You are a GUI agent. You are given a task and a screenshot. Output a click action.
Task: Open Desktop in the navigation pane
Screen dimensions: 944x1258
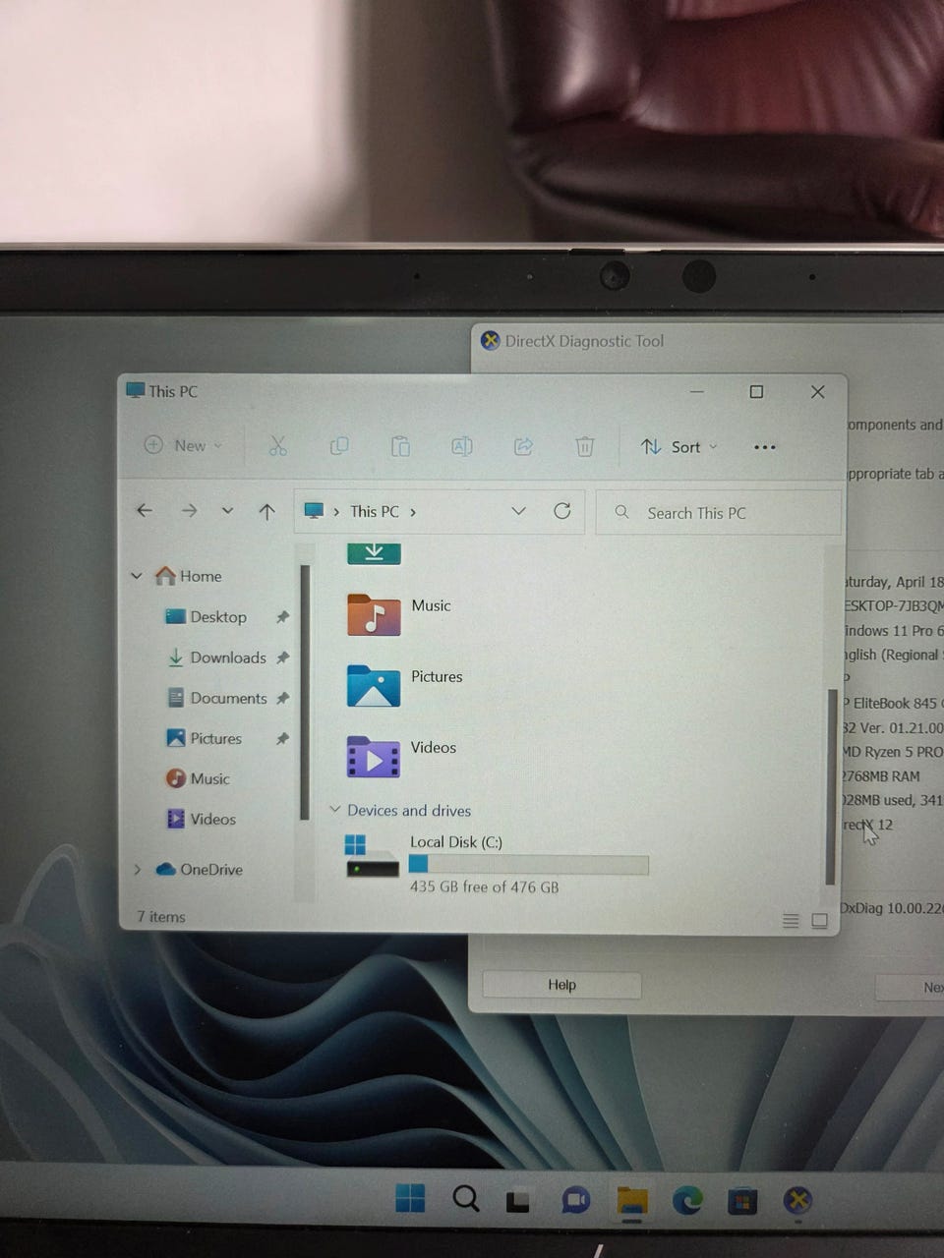206,617
